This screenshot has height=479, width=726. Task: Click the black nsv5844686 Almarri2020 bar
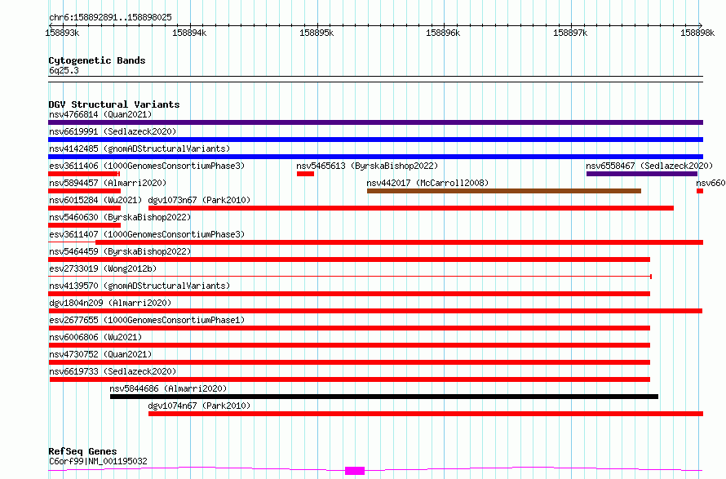(x=384, y=397)
